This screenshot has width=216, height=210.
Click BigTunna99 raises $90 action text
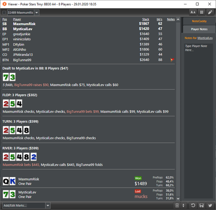[31, 85]
